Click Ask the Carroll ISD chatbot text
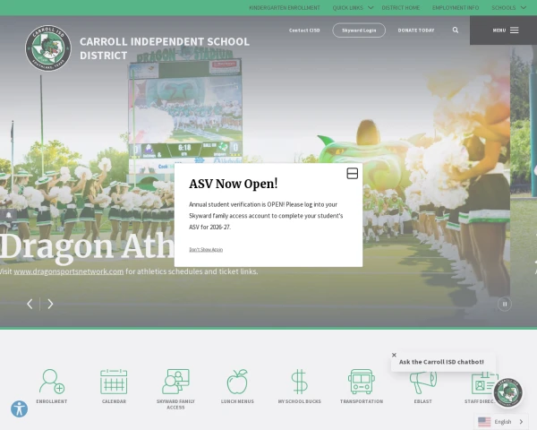Screen dimensions: 537x430 [x=441, y=362]
